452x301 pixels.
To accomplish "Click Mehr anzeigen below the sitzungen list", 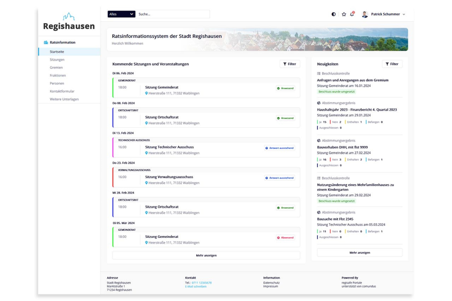I will click(x=206, y=255).
